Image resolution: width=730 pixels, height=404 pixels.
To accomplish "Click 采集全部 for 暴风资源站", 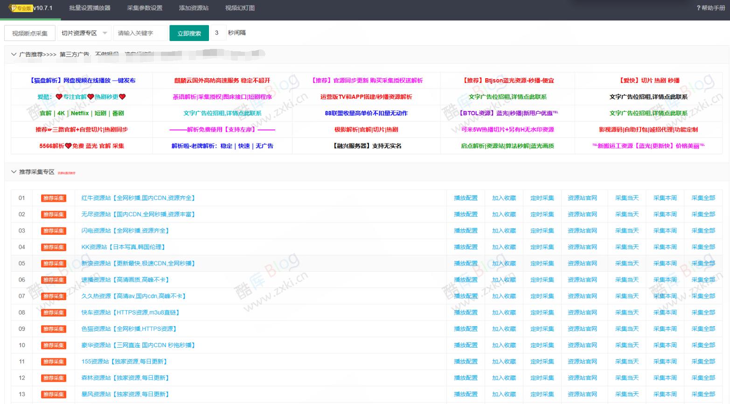I will (703, 394).
